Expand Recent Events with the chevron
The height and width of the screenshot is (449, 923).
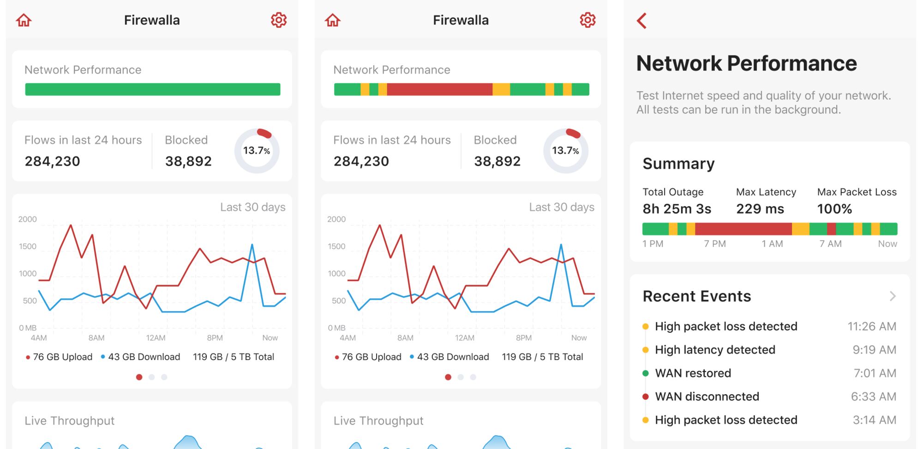893,296
